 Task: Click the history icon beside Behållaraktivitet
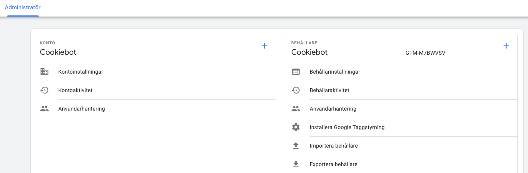coord(296,90)
